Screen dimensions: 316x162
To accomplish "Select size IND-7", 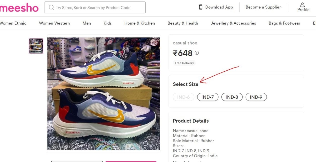I will [208, 97].
